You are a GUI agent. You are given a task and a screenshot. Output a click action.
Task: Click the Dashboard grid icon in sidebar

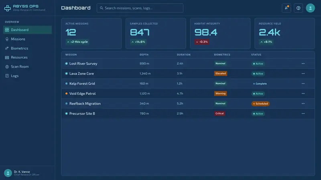pyautogui.click(x=7, y=30)
